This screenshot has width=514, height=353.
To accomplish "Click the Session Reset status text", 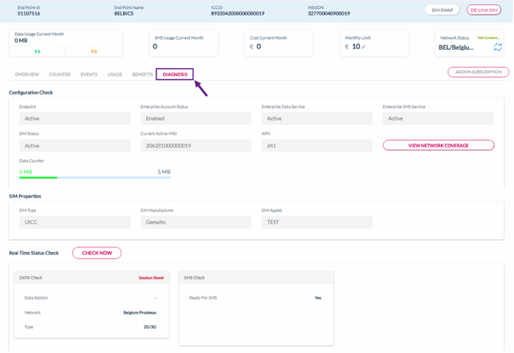I will click(152, 278).
